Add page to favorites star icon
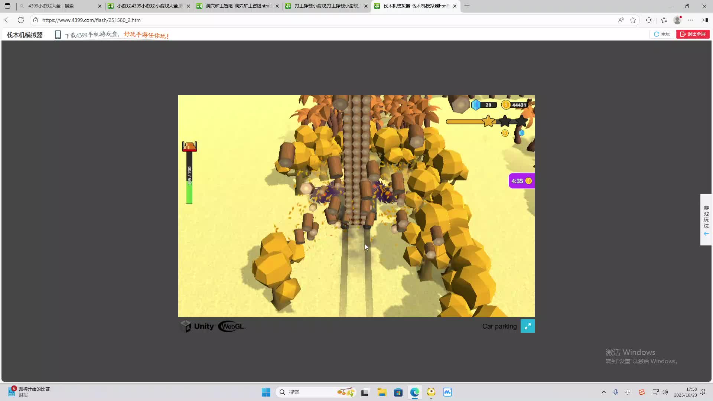Viewport: 713px width, 401px height. click(633, 20)
